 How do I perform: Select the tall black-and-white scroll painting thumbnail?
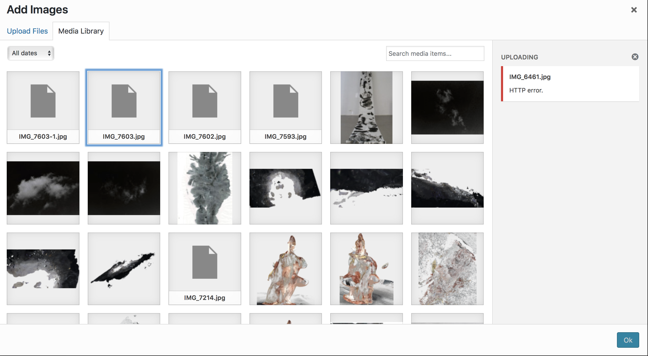[366, 107]
